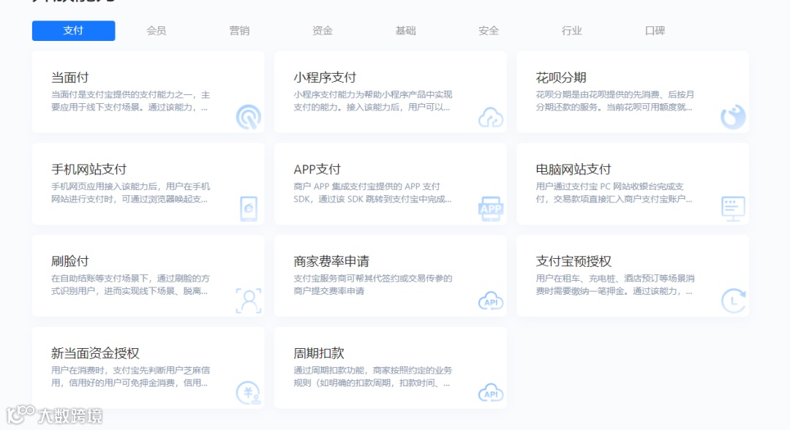Image resolution: width=790 pixels, height=430 pixels.
Task: Click the 商家费率申请 API cloud icon
Action: click(491, 301)
